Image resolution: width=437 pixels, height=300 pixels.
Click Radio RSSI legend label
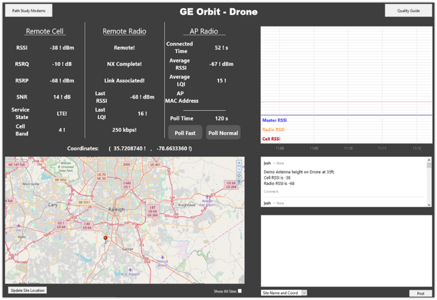[273, 130]
